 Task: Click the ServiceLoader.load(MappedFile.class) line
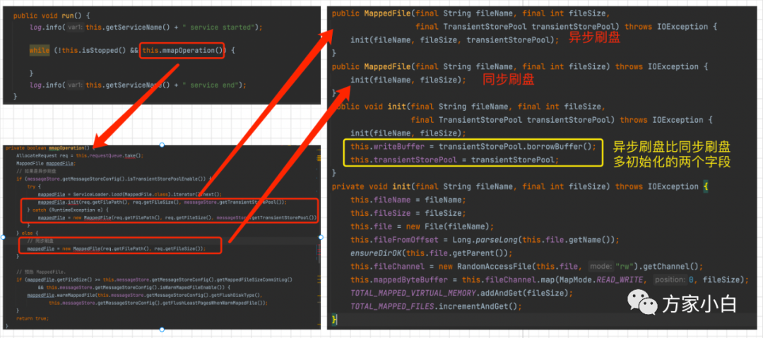pyautogui.click(x=129, y=194)
